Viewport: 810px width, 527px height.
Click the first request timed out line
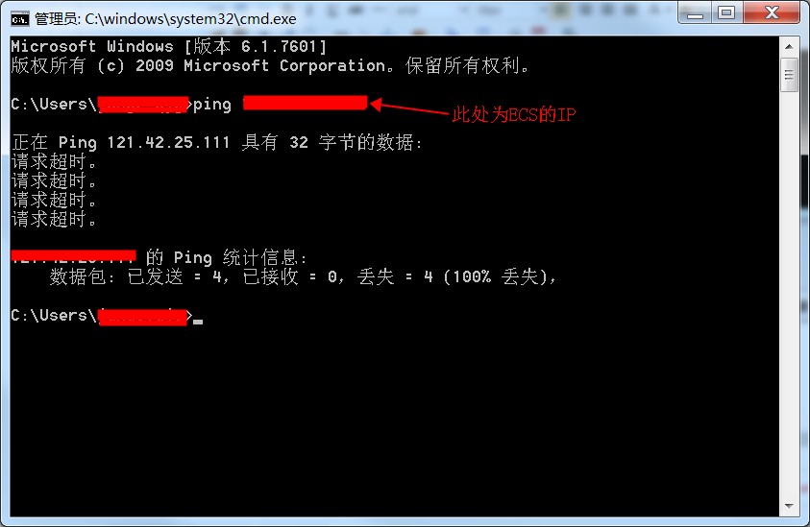click(54, 161)
